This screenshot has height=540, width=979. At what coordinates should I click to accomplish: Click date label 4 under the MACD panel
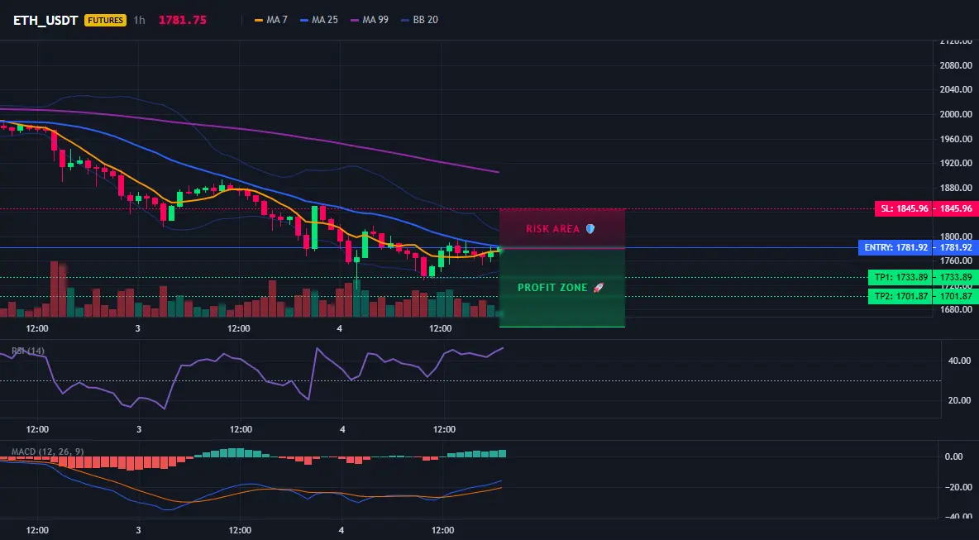point(341,531)
